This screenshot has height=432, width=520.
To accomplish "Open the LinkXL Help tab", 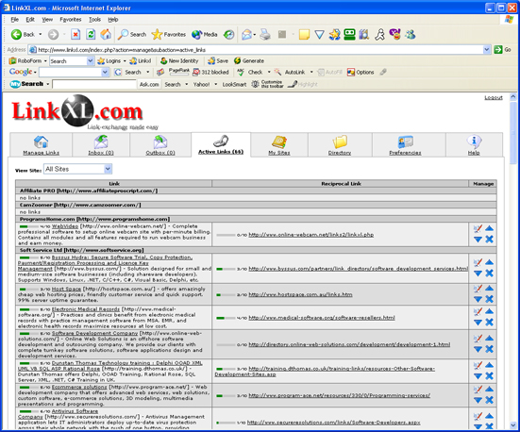I will click(x=474, y=145).
